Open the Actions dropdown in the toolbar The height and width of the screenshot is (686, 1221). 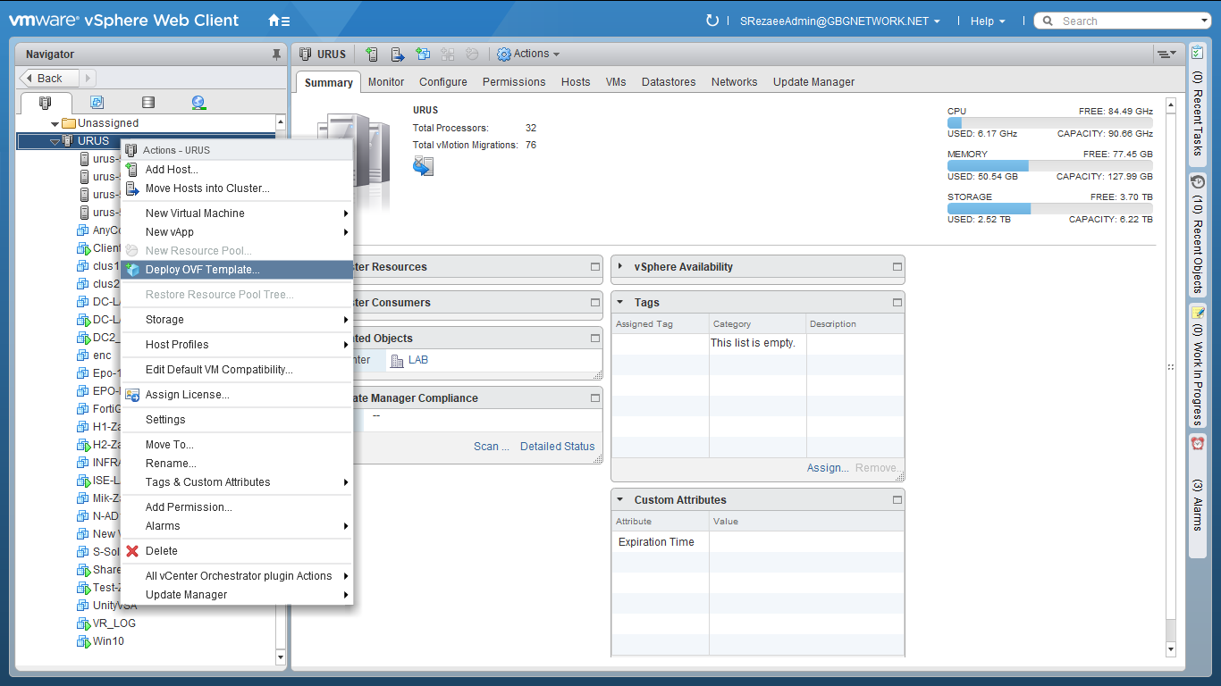[529, 54]
